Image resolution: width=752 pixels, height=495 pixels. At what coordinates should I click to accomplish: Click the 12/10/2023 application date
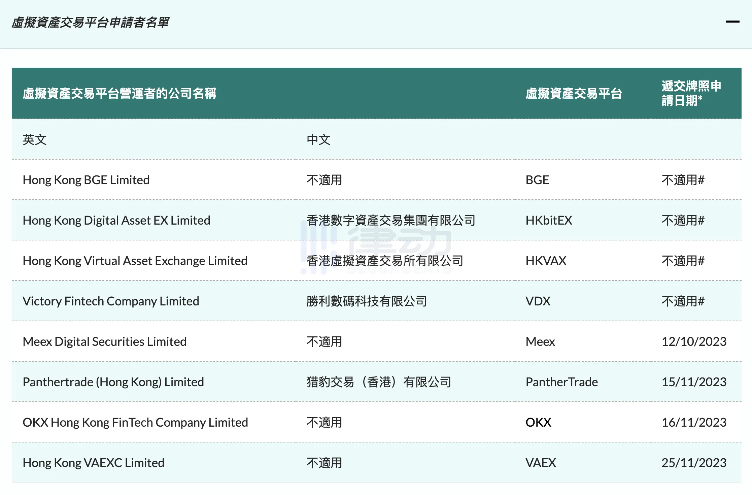tap(694, 342)
